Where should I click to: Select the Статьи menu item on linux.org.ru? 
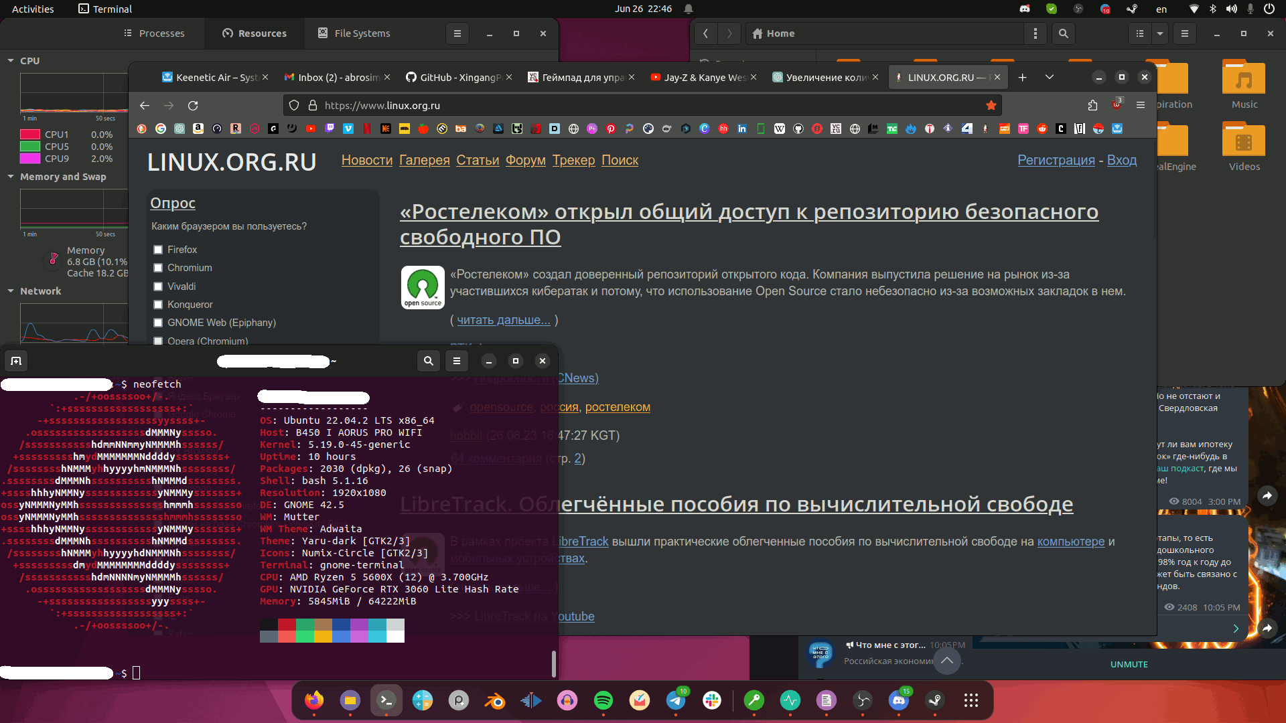(477, 160)
